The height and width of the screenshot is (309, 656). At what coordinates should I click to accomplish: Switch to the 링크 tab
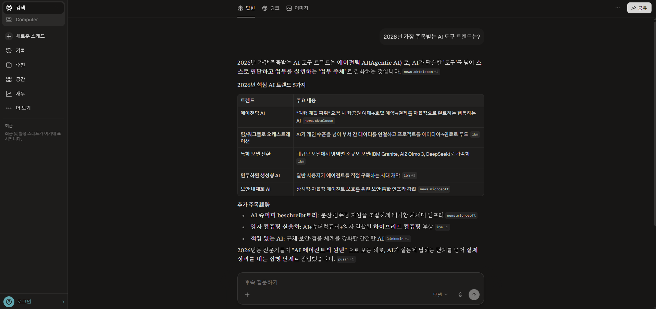pyautogui.click(x=271, y=8)
